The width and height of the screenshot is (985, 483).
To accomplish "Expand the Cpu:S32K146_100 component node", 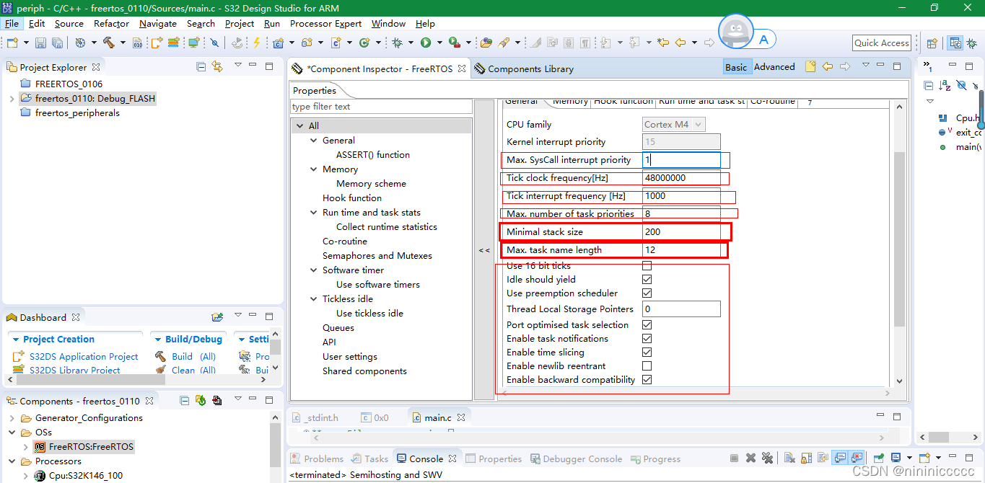I will [25, 476].
